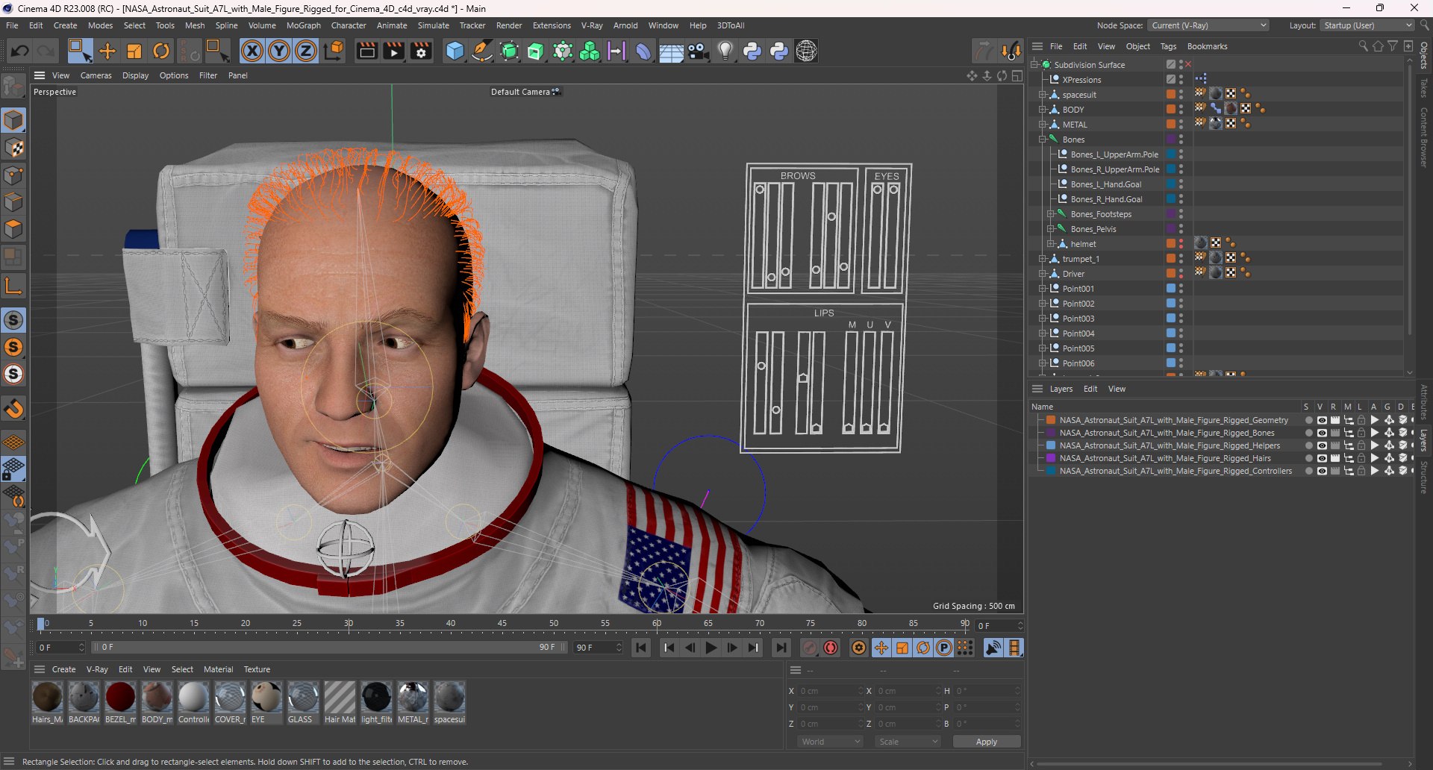Open viewport Cameras menu

(96, 75)
